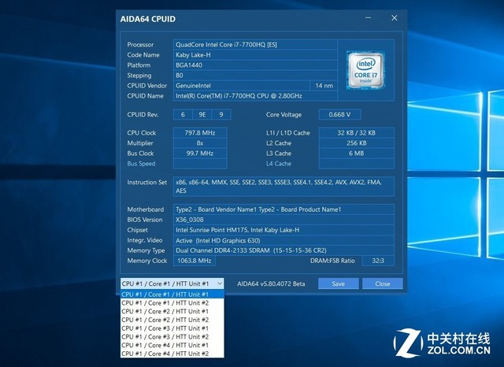Click the 14 nm process field
The width and height of the screenshot is (504, 367).
point(324,86)
